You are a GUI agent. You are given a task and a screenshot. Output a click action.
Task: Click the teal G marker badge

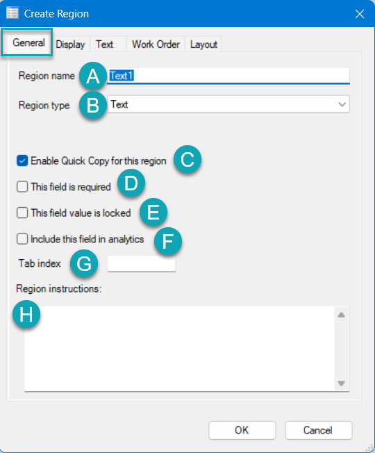pos(84,264)
